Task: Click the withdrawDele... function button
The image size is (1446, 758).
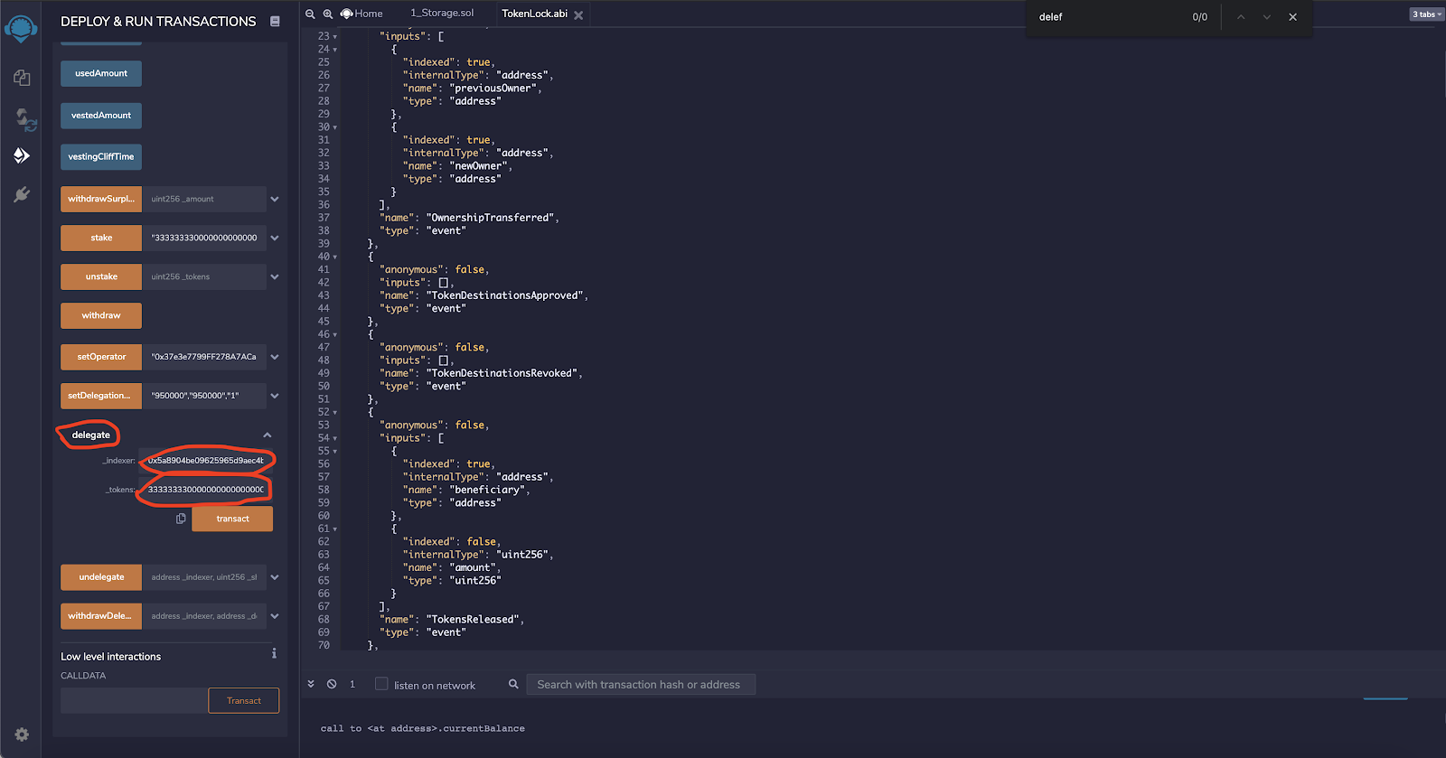Action: pos(101,616)
